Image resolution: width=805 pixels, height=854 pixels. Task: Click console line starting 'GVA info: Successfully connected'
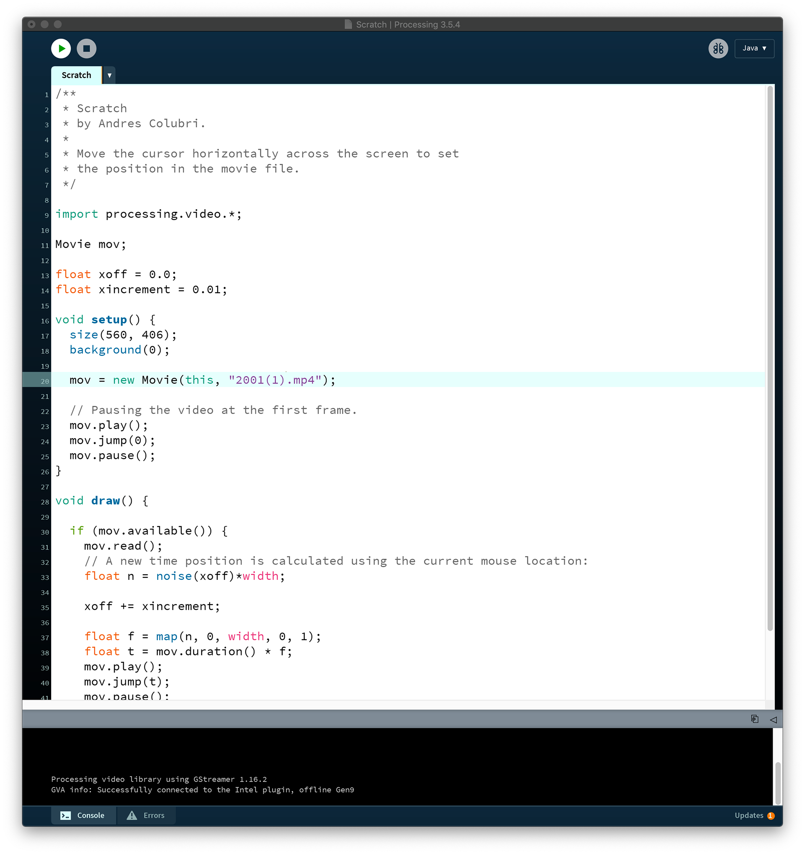click(x=203, y=789)
